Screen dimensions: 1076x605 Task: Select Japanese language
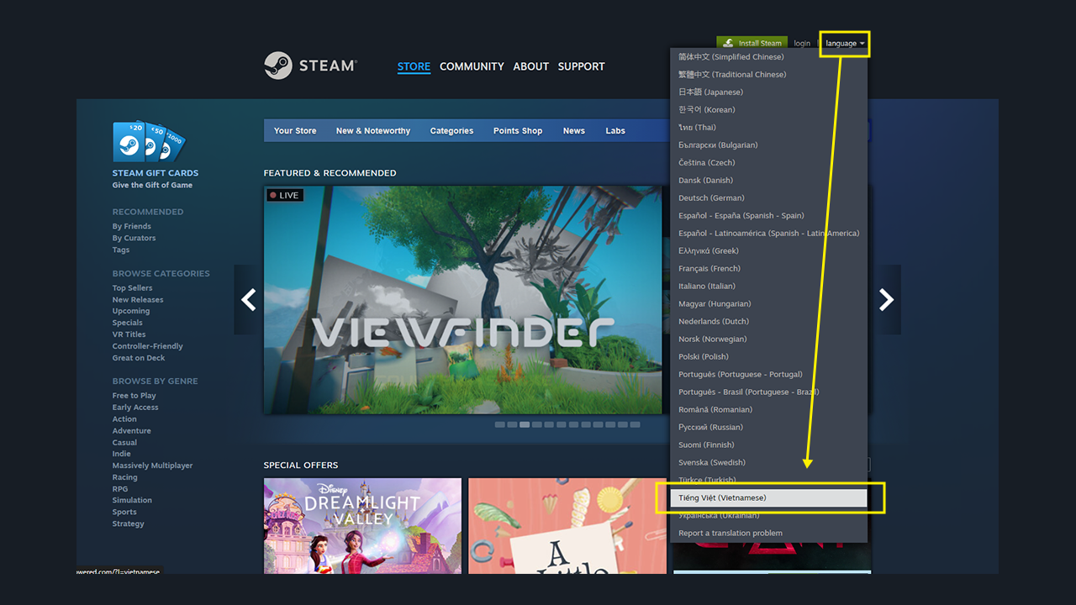[769, 92]
